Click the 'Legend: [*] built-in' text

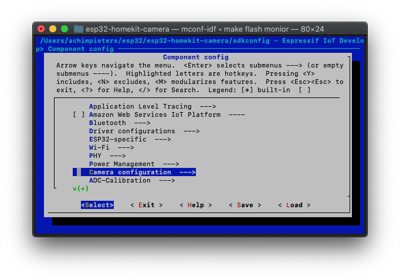[249, 90]
